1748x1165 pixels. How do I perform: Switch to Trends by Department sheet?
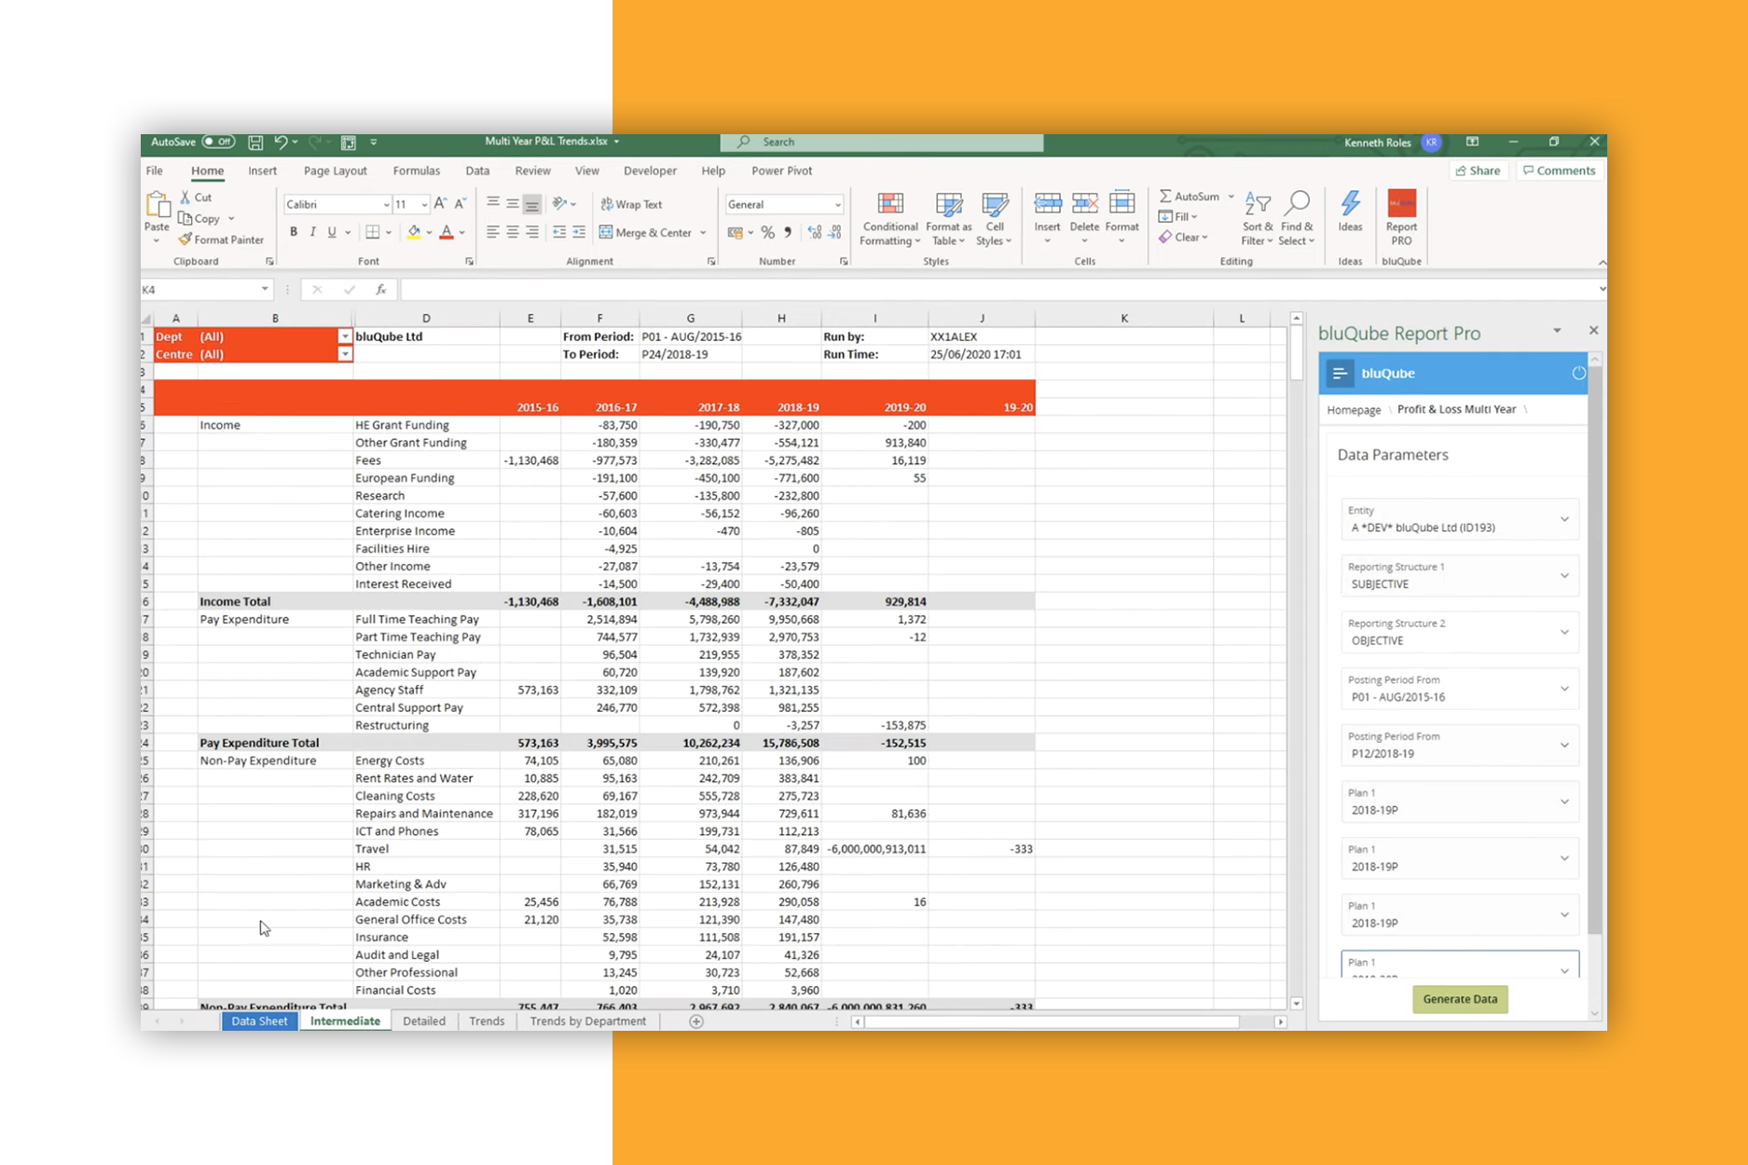pos(587,1021)
